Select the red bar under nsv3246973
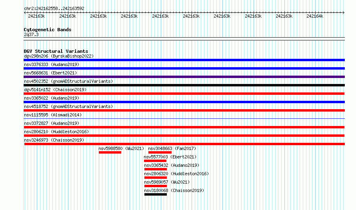356x210 pixels. point(184,144)
